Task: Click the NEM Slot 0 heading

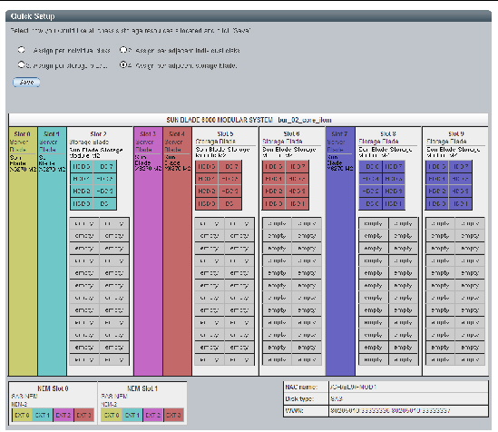Action: click(x=53, y=388)
